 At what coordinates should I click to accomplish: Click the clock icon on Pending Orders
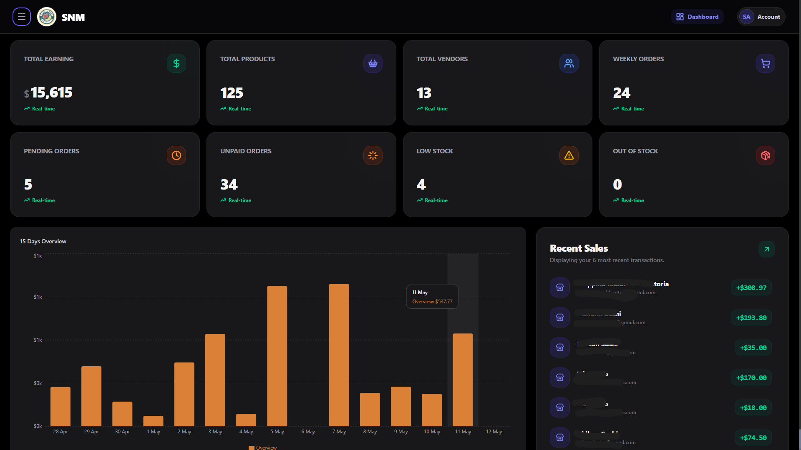click(176, 155)
